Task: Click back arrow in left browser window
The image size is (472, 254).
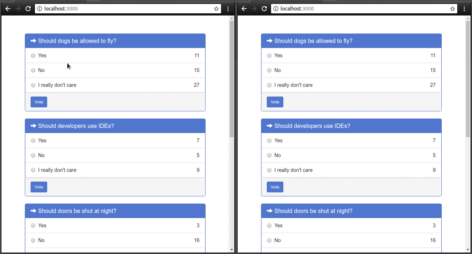Action: (x=8, y=9)
